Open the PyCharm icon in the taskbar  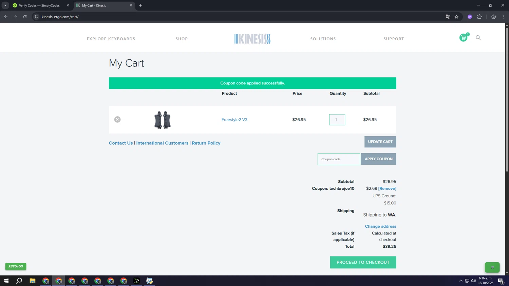[x=137, y=281]
